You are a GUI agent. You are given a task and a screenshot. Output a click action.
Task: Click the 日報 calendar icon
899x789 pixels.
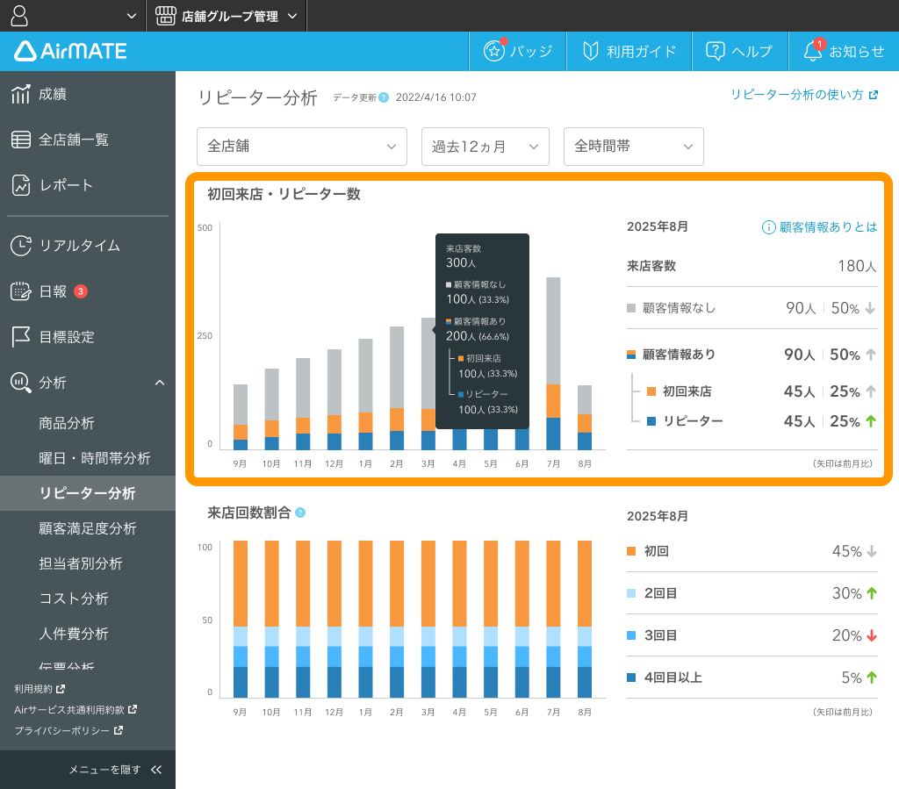click(x=21, y=291)
